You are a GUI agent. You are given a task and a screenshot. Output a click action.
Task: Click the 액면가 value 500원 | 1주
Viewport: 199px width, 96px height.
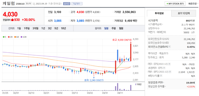(189, 32)
